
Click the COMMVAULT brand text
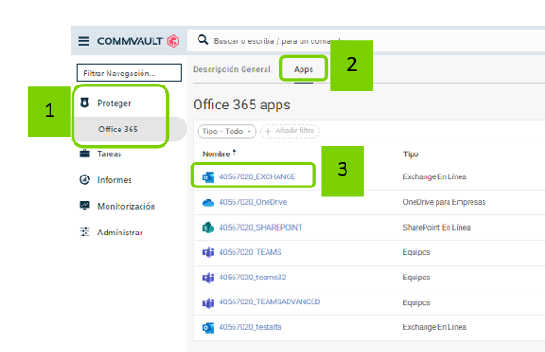click(x=130, y=41)
